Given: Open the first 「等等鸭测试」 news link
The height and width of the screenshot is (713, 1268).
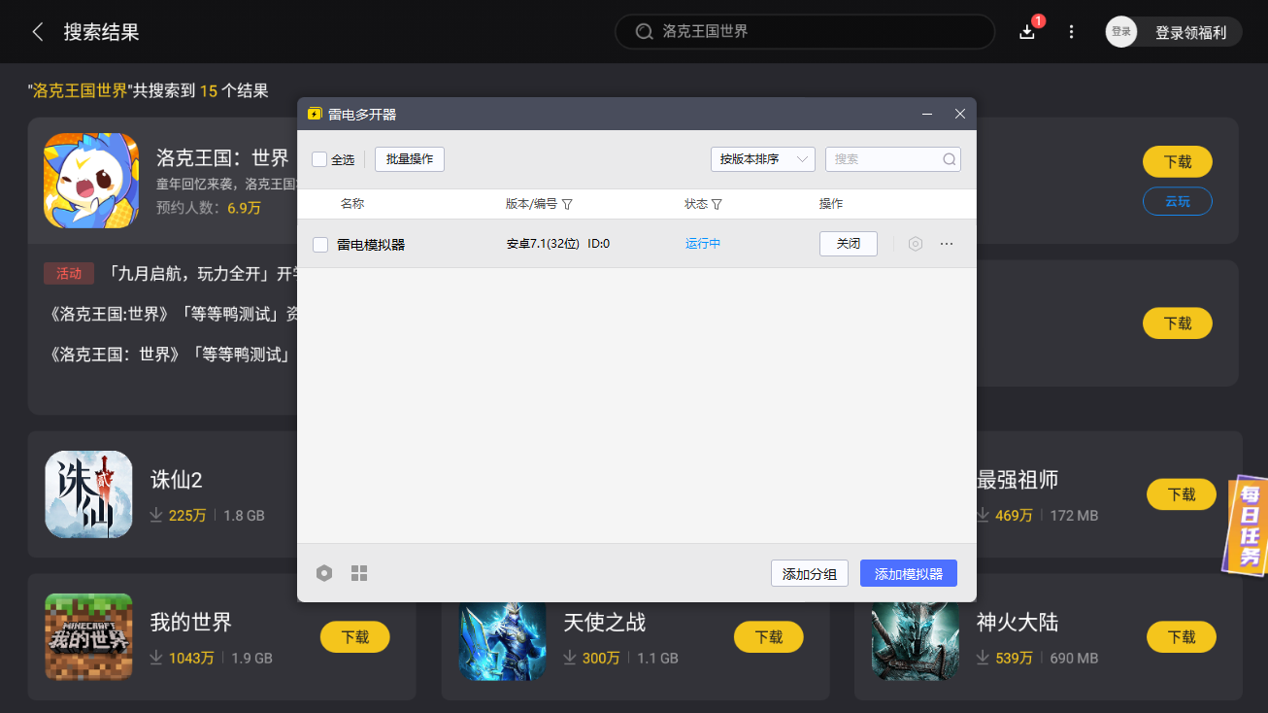Looking at the screenshot, I should tap(172, 314).
